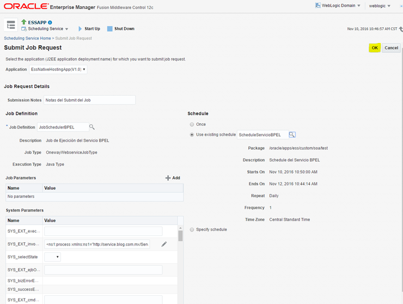Expand the SYS_selectState dropdown

[x=52, y=257]
